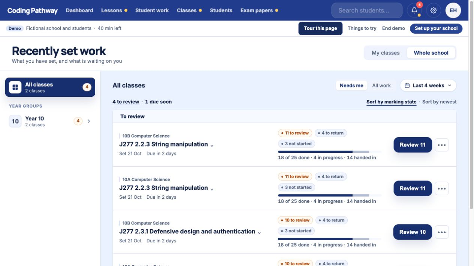This screenshot has width=474, height=266.
Task: Select the All work filter
Action: click(381, 86)
